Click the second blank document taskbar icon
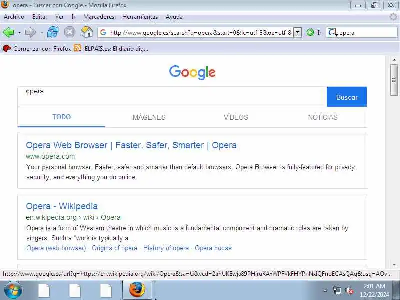The image size is (400, 300). pos(75,290)
